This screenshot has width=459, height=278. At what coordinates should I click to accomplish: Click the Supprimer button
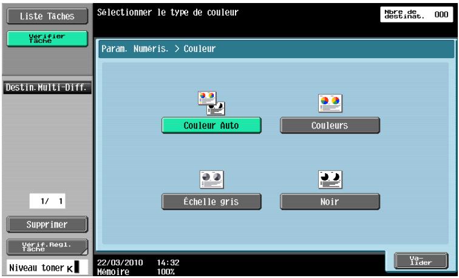[x=47, y=225]
